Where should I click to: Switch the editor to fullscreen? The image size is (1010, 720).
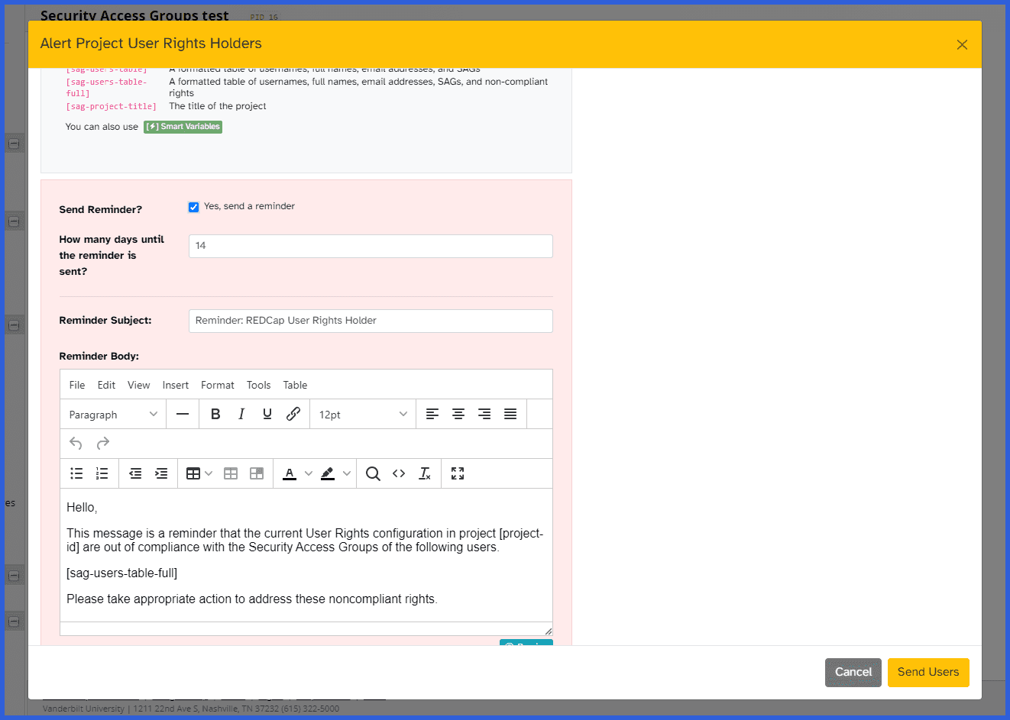click(x=458, y=473)
